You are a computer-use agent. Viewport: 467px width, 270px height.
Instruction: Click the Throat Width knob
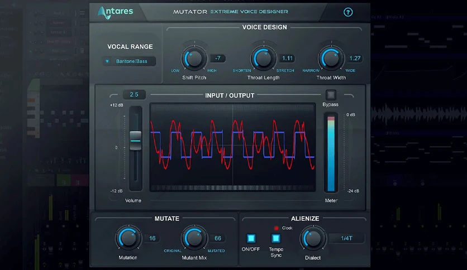(331, 58)
